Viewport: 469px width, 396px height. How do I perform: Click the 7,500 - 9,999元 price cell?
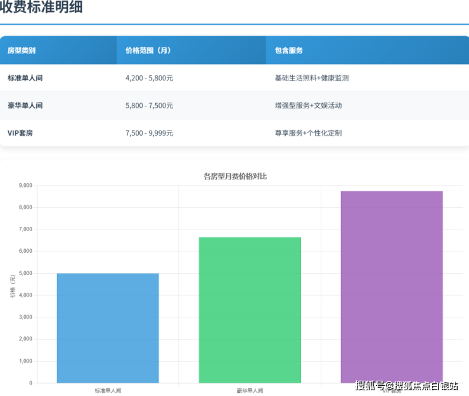point(149,133)
